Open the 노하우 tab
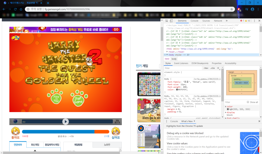Image resolution: width=262 pixels, height=154 pixels. pos(107,145)
